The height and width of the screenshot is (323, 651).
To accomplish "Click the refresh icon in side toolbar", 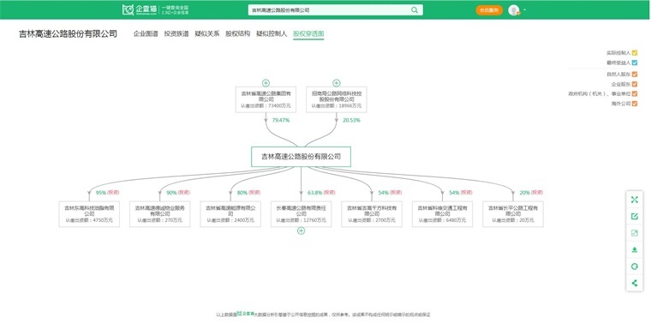I will pos(634,266).
